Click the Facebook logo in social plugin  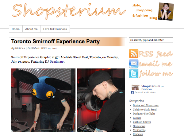click(132, 92)
